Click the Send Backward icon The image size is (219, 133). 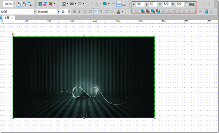coord(158,11)
